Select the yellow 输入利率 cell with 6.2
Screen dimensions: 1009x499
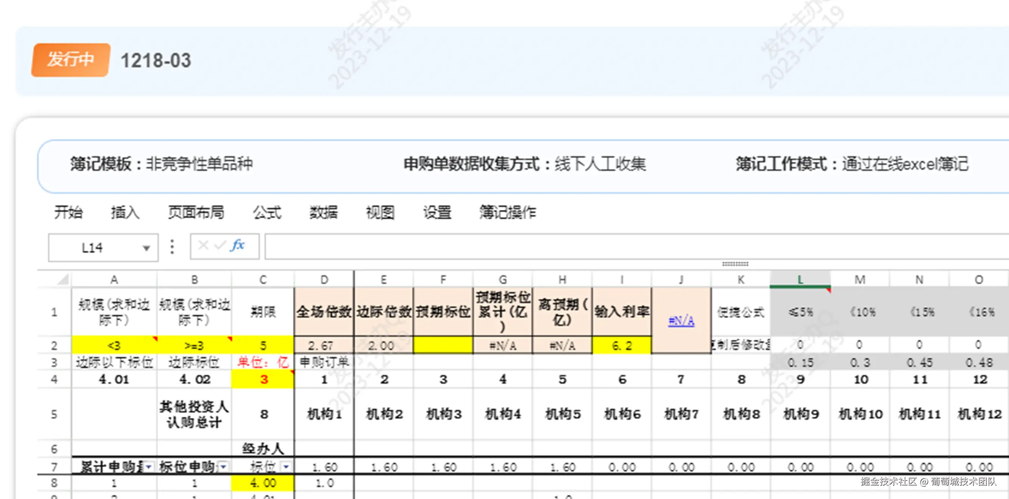(x=622, y=345)
